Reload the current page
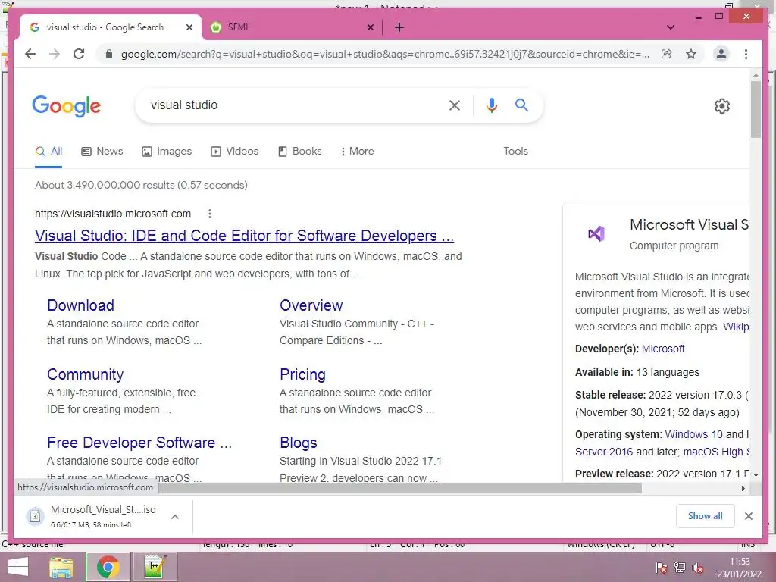This screenshot has height=582, width=776. (x=79, y=54)
